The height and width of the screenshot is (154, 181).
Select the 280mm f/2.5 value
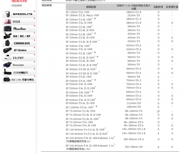[133, 19]
